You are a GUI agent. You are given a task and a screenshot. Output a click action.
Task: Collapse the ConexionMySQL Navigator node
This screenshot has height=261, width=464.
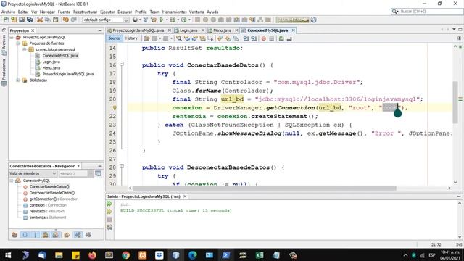[12, 181]
